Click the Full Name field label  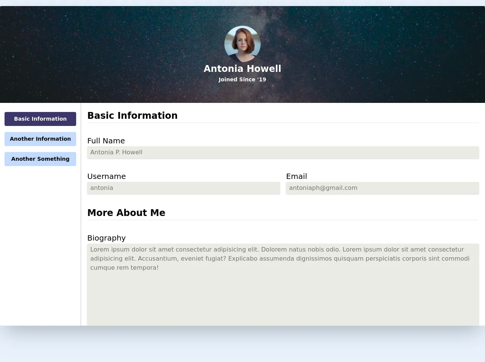click(106, 141)
